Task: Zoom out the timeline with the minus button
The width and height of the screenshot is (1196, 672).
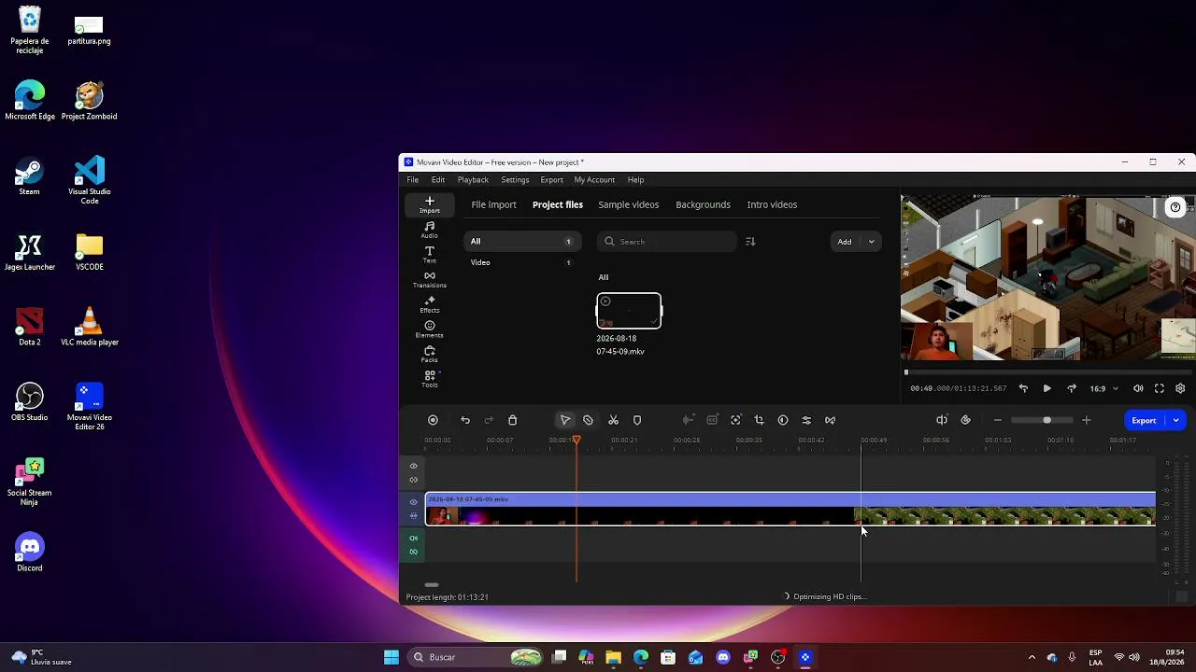Action: (998, 420)
